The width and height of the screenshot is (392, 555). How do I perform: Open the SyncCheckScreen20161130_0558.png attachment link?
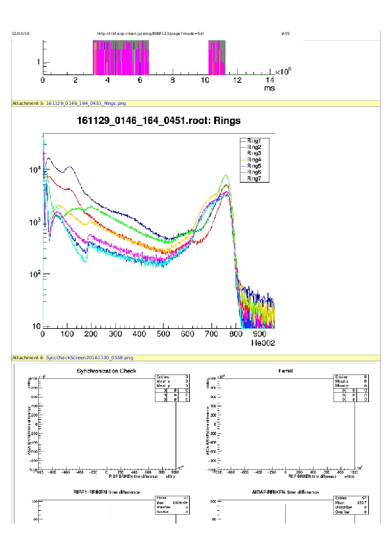tap(90, 357)
